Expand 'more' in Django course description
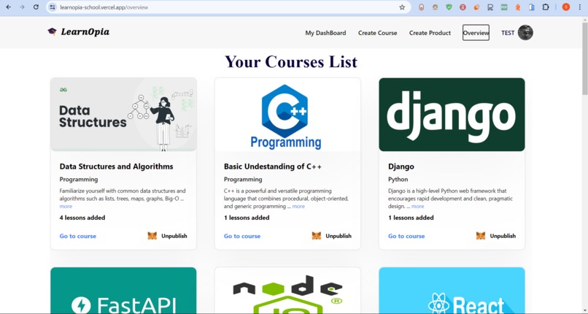 point(418,207)
